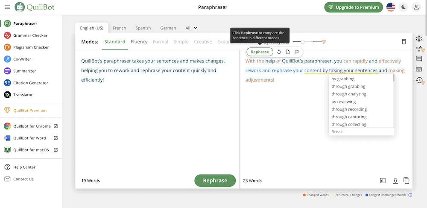The width and height of the screenshot is (427, 208).
Task: Select Standard mode
Action: click(114, 42)
